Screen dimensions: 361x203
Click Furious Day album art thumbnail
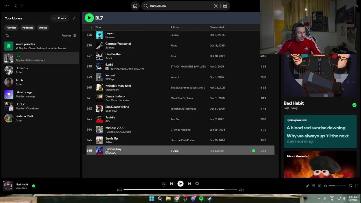(99, 151)
